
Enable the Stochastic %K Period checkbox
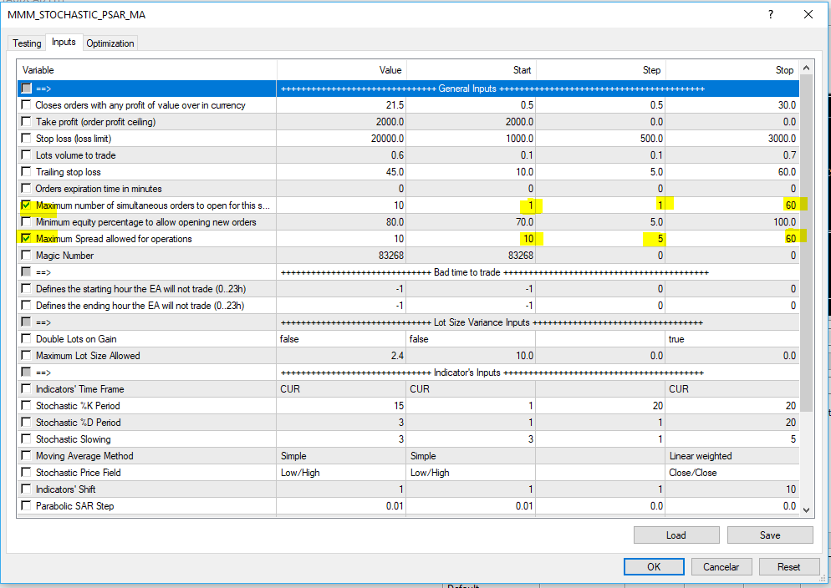tap(27, 406)
